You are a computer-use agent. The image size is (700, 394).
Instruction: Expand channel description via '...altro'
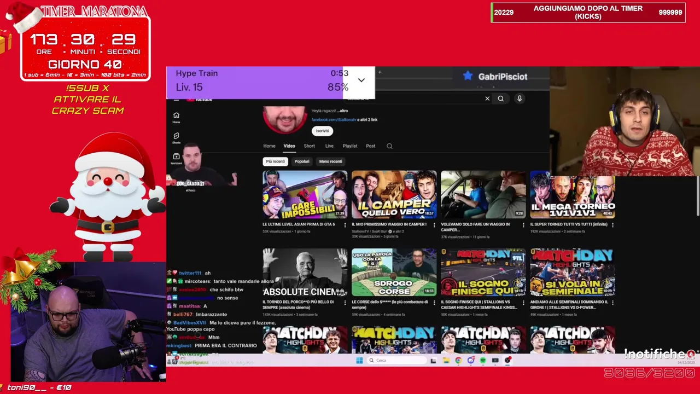pyautogui.click(x=342, y=111)
